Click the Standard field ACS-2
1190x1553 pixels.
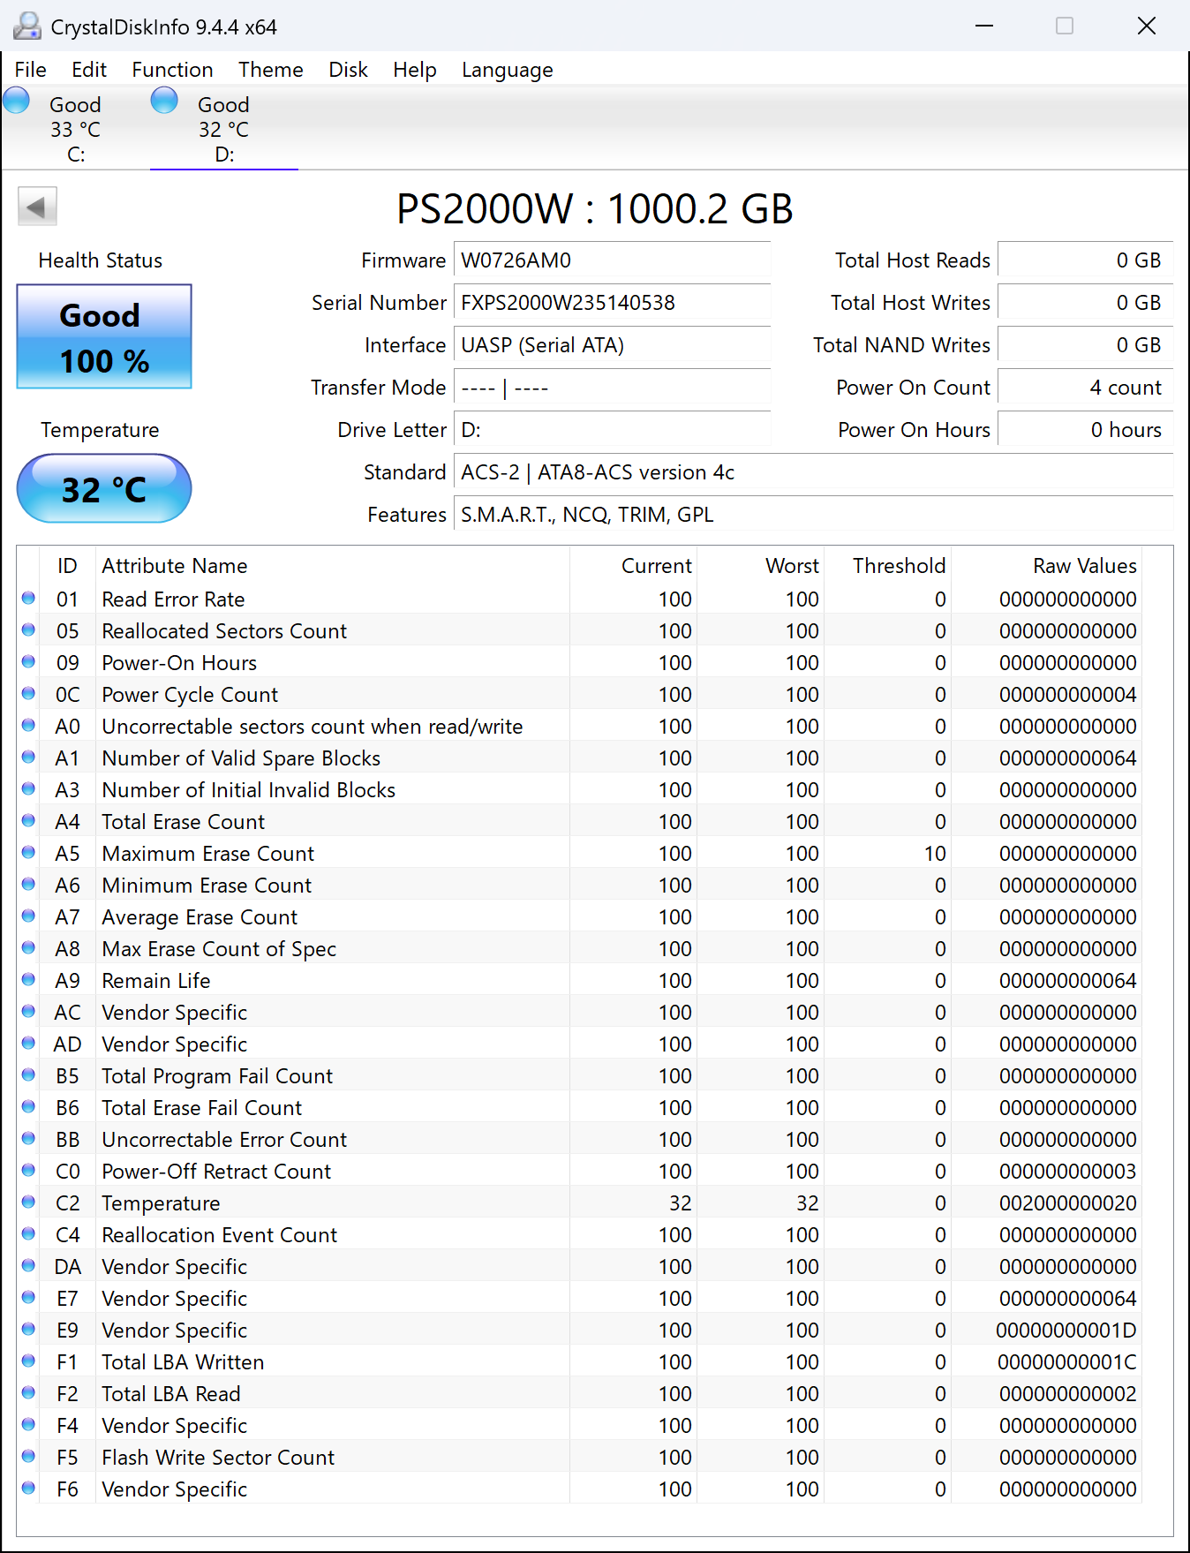[813, 472]
